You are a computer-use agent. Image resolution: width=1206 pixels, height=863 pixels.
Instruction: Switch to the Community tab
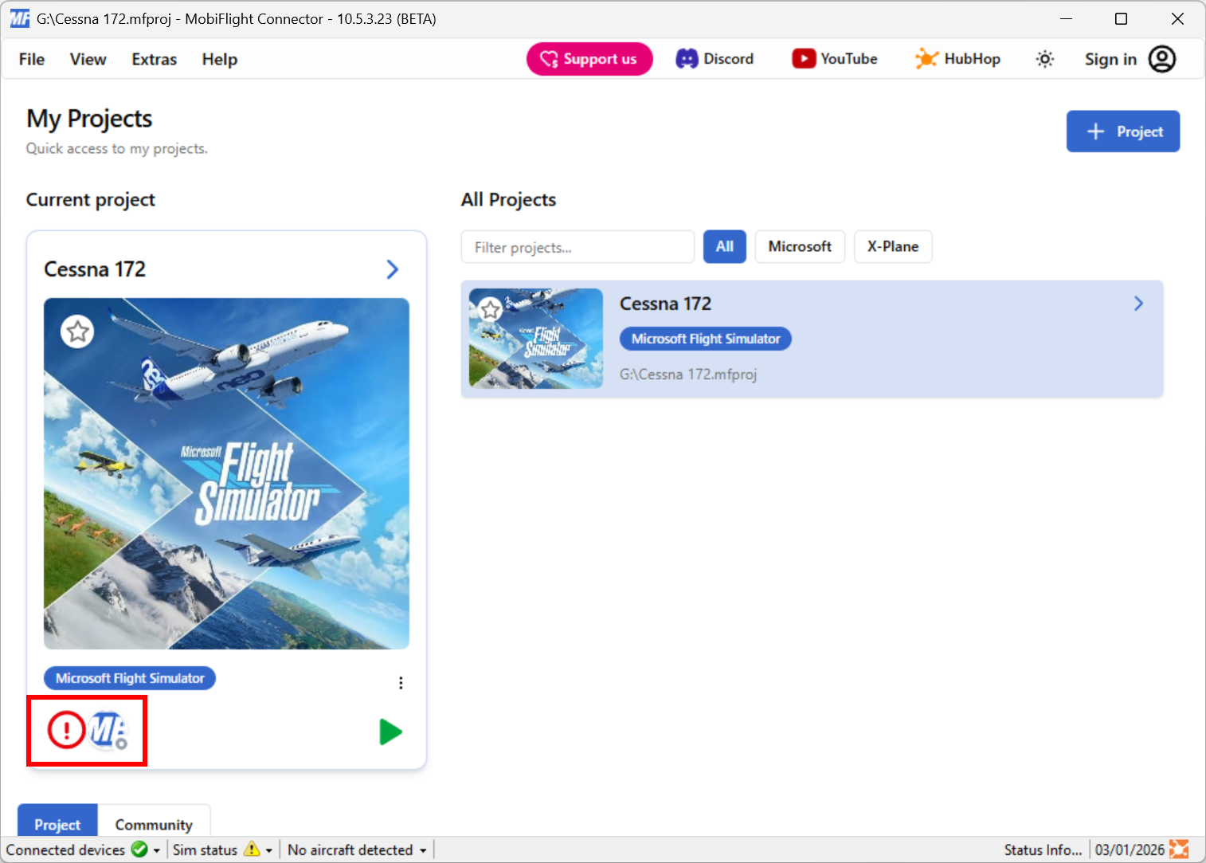click(154, 825)
